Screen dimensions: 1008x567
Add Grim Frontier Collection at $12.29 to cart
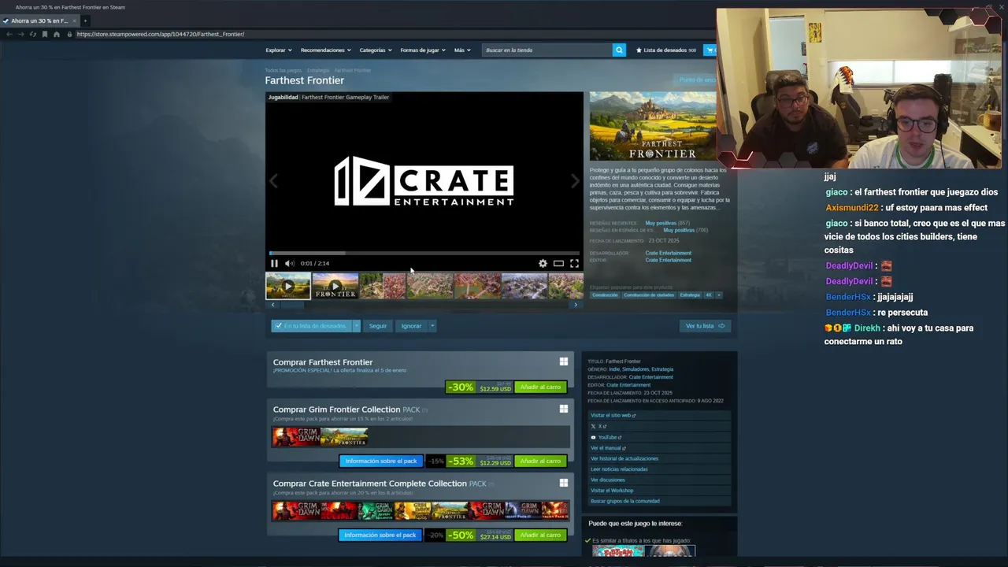[x=540, y=461]
